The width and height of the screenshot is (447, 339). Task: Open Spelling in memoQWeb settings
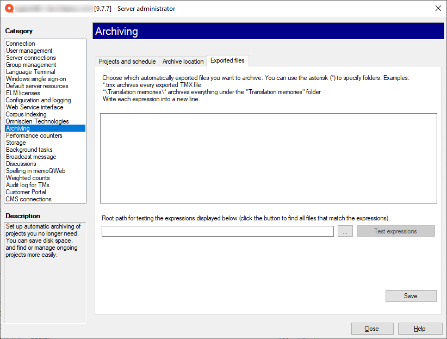point(34,170)
